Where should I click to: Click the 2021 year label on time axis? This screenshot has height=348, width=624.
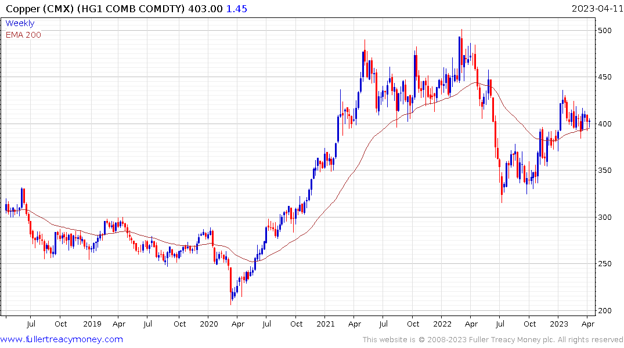pos(326,324)
